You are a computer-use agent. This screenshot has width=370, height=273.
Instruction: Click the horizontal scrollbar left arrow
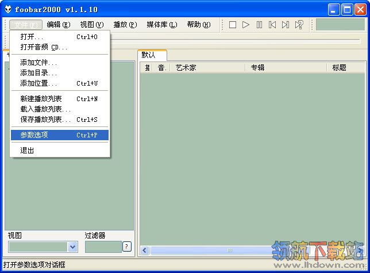pyautogui.click(x=145, y=250)
